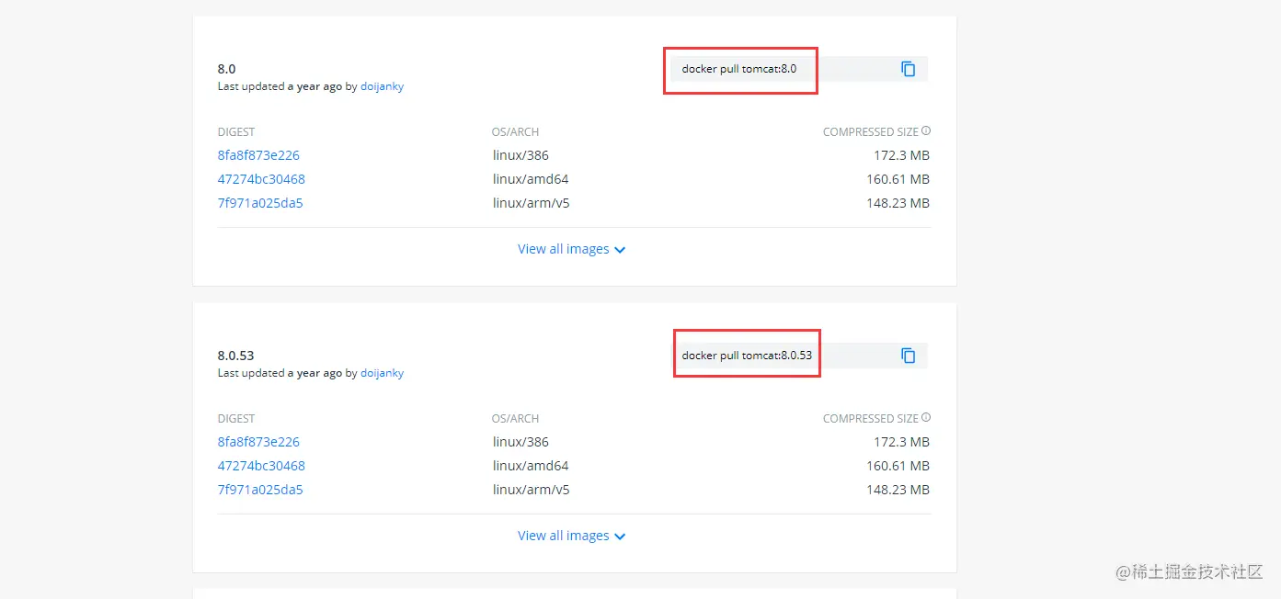Open doijanky profile link under 8.0
Screen dimensions: 1281x599
(382, 86)
